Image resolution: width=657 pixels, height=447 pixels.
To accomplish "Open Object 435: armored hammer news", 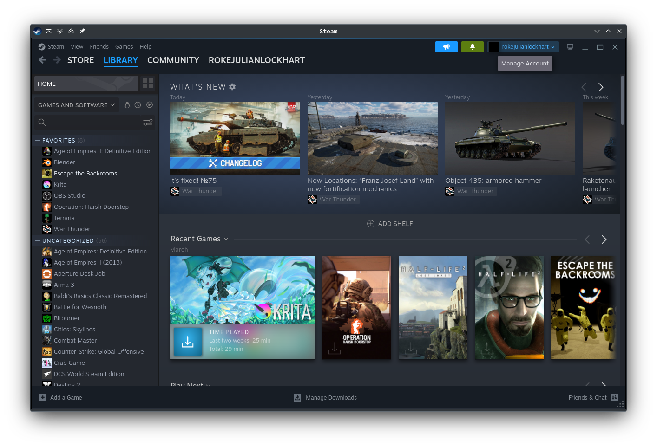I will (510, 139).
